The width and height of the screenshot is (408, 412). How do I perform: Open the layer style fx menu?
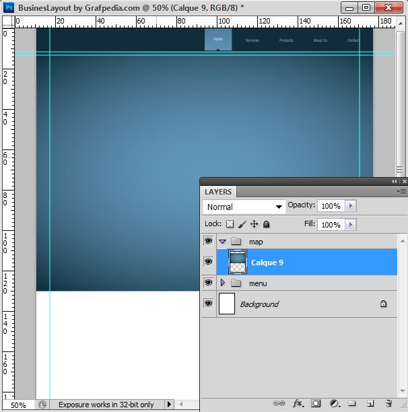pos(298,403)
